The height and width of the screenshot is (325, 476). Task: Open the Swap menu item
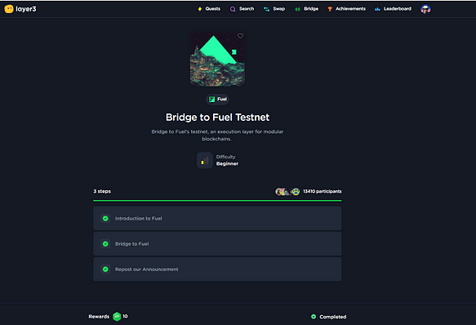[274, 9]
